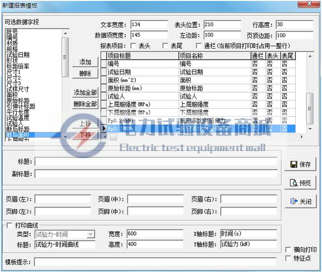Viewport: 322px width, 272px height.
Task: Select 试验日期 in the available fields list
Action: coord(18,55)
